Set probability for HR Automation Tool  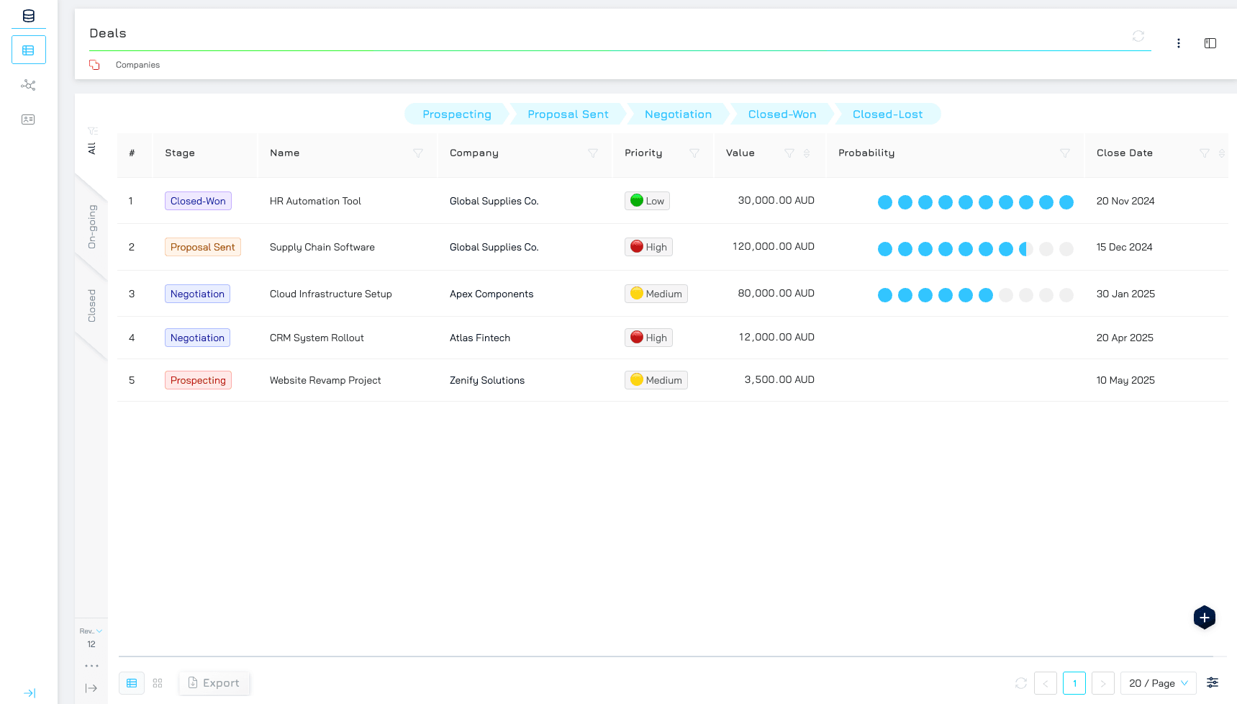point(976,202)
